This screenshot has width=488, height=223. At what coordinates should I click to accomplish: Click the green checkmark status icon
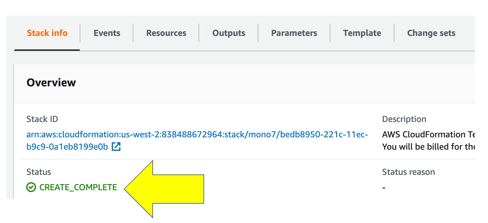[x=31, y=187]
